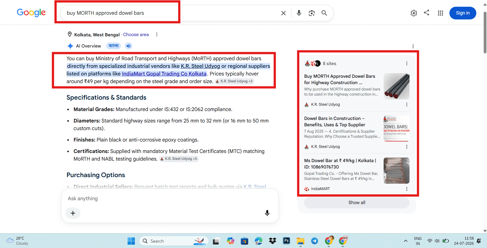Screen dimensions: 487x248
Task: Open AI Overview more options menu
Action: click(x=413, y=46)
